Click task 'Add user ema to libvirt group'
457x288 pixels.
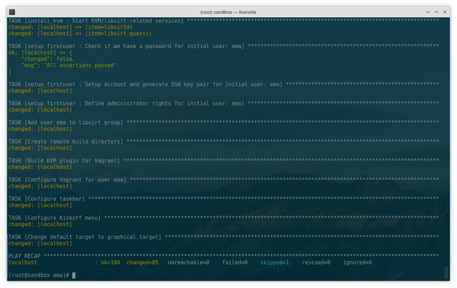224,123
